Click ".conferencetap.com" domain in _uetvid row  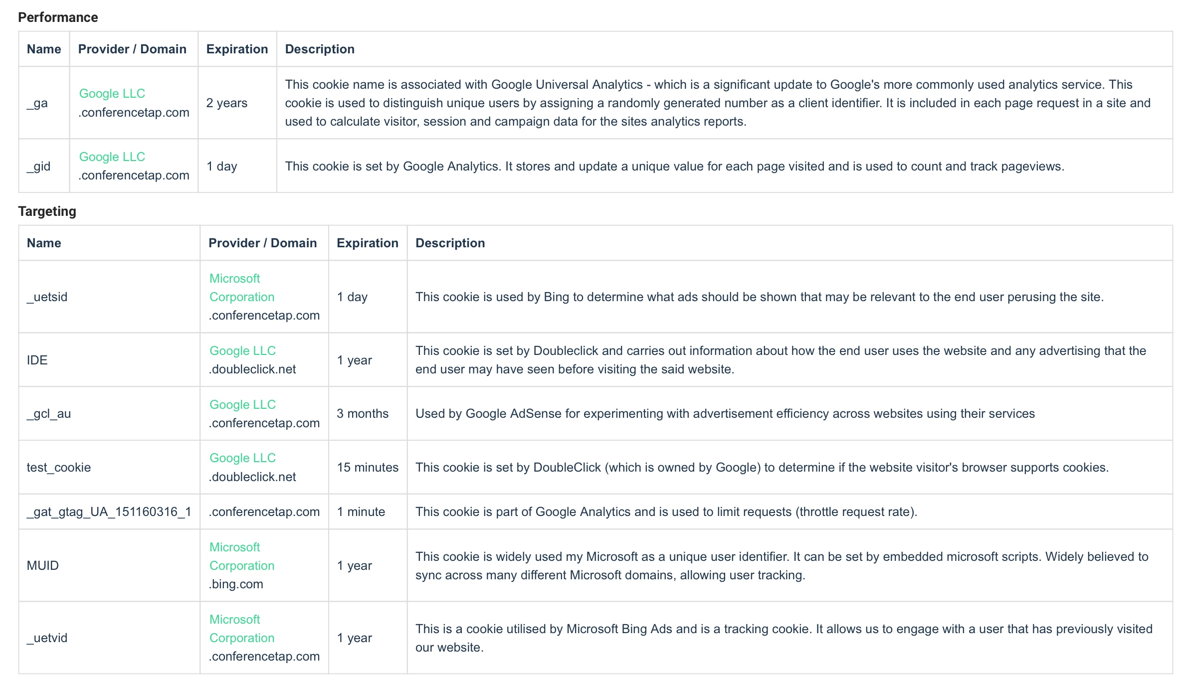coord(264,657)
